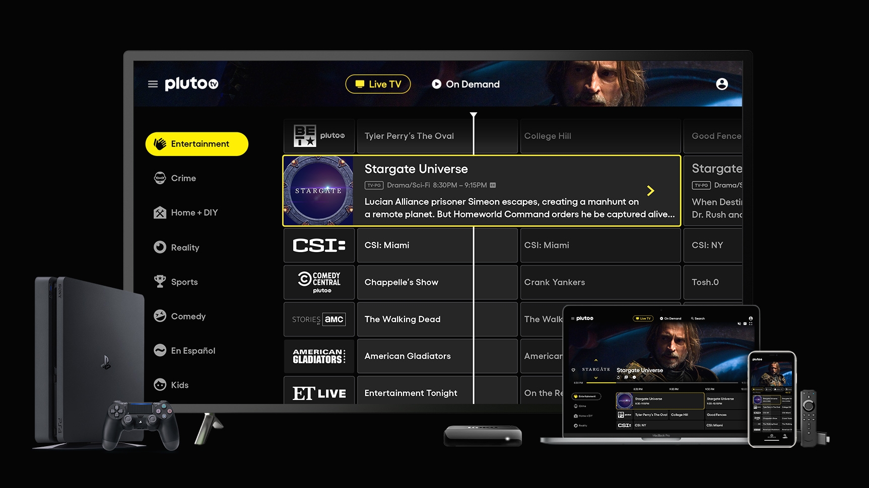Image resolution: width=869 pixels, height=488 pixels.
Task: Keep Live TV mode enabled
Action: pyautogui.click(x=378, y=84)
